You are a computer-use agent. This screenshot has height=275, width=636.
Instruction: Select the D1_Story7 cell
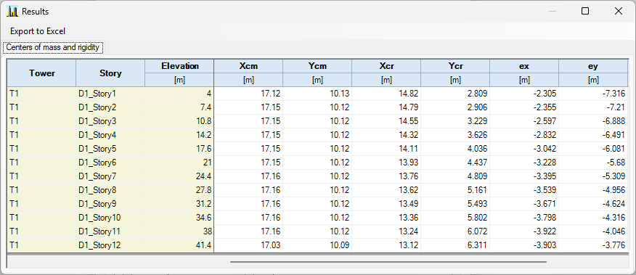[x=110, y=176]
